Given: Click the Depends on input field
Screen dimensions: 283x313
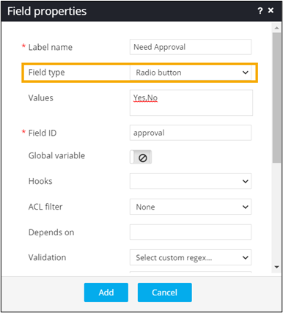Looking at the screenshot, I should 191,232.
